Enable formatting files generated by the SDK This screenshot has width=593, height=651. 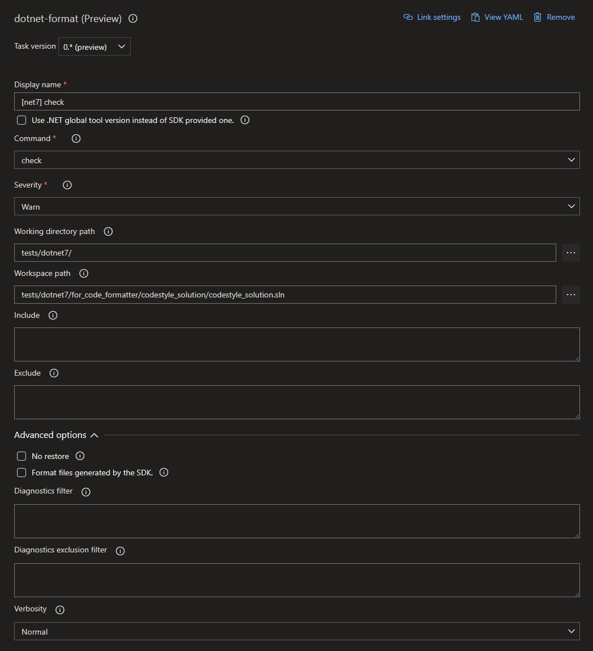[x=21, y=472]
